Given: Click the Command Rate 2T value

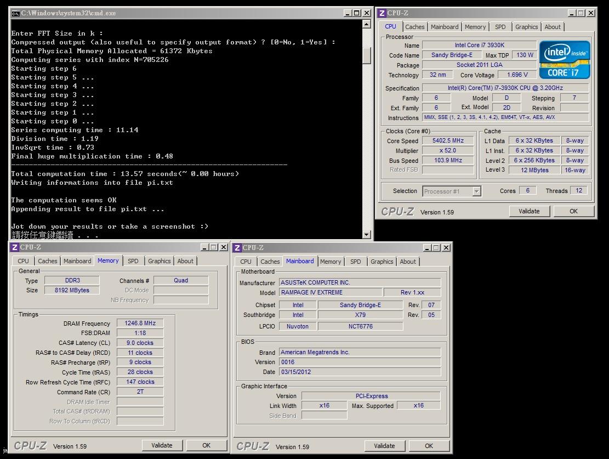Looking at the screenshot, I should click(x=140, y=392).
